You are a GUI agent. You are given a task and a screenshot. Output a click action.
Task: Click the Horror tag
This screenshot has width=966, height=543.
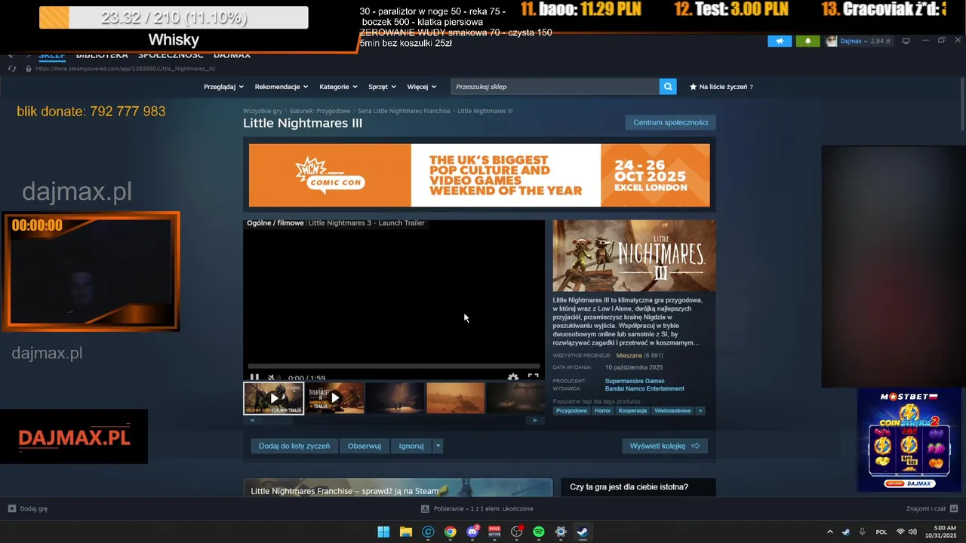coord(602,411)
